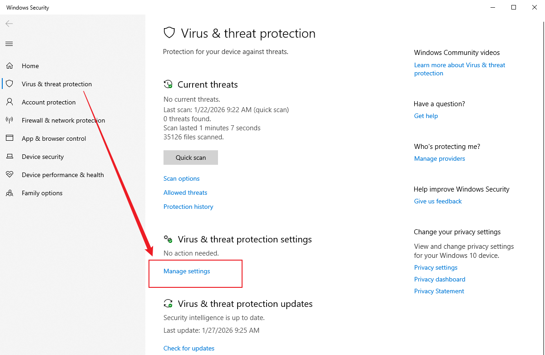Image resolution: width=545 pixels, height=355 pixels.
Task: Open the navigation hamburger menu
Action: (x=9, y=44)
